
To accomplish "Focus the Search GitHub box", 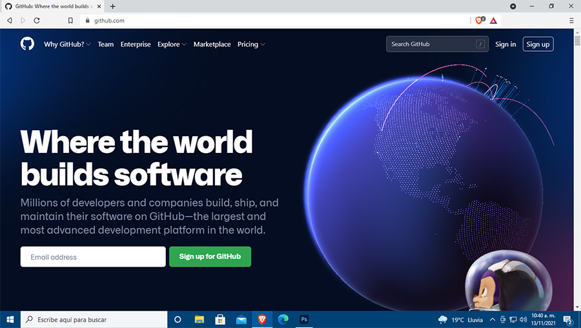I will [437, 44].
